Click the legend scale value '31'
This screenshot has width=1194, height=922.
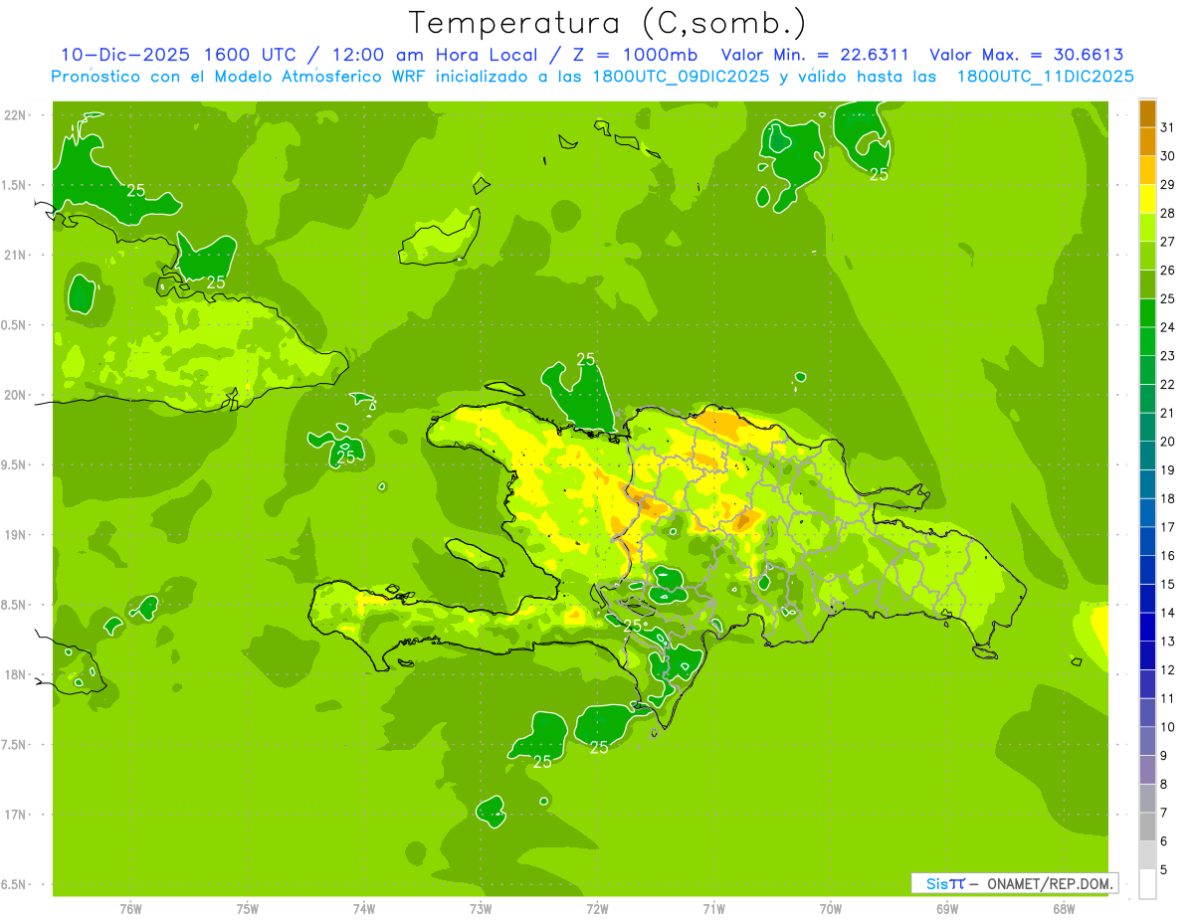1168,127
